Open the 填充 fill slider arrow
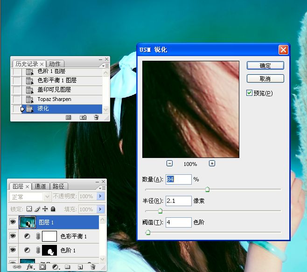The width and height of the screenshot is (307, 272). [100, 209]
